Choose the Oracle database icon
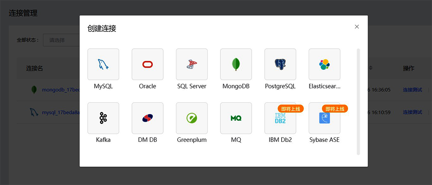 coord(147,64)
